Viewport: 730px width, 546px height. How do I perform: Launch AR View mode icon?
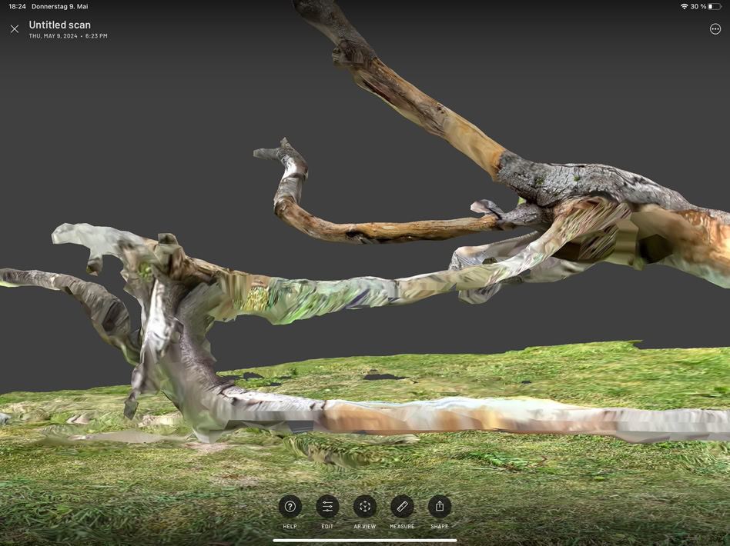[364, 507]
